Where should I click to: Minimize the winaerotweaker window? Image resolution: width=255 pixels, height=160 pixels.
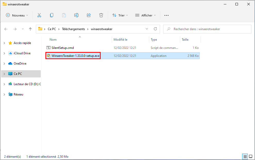tap(225, 4)
